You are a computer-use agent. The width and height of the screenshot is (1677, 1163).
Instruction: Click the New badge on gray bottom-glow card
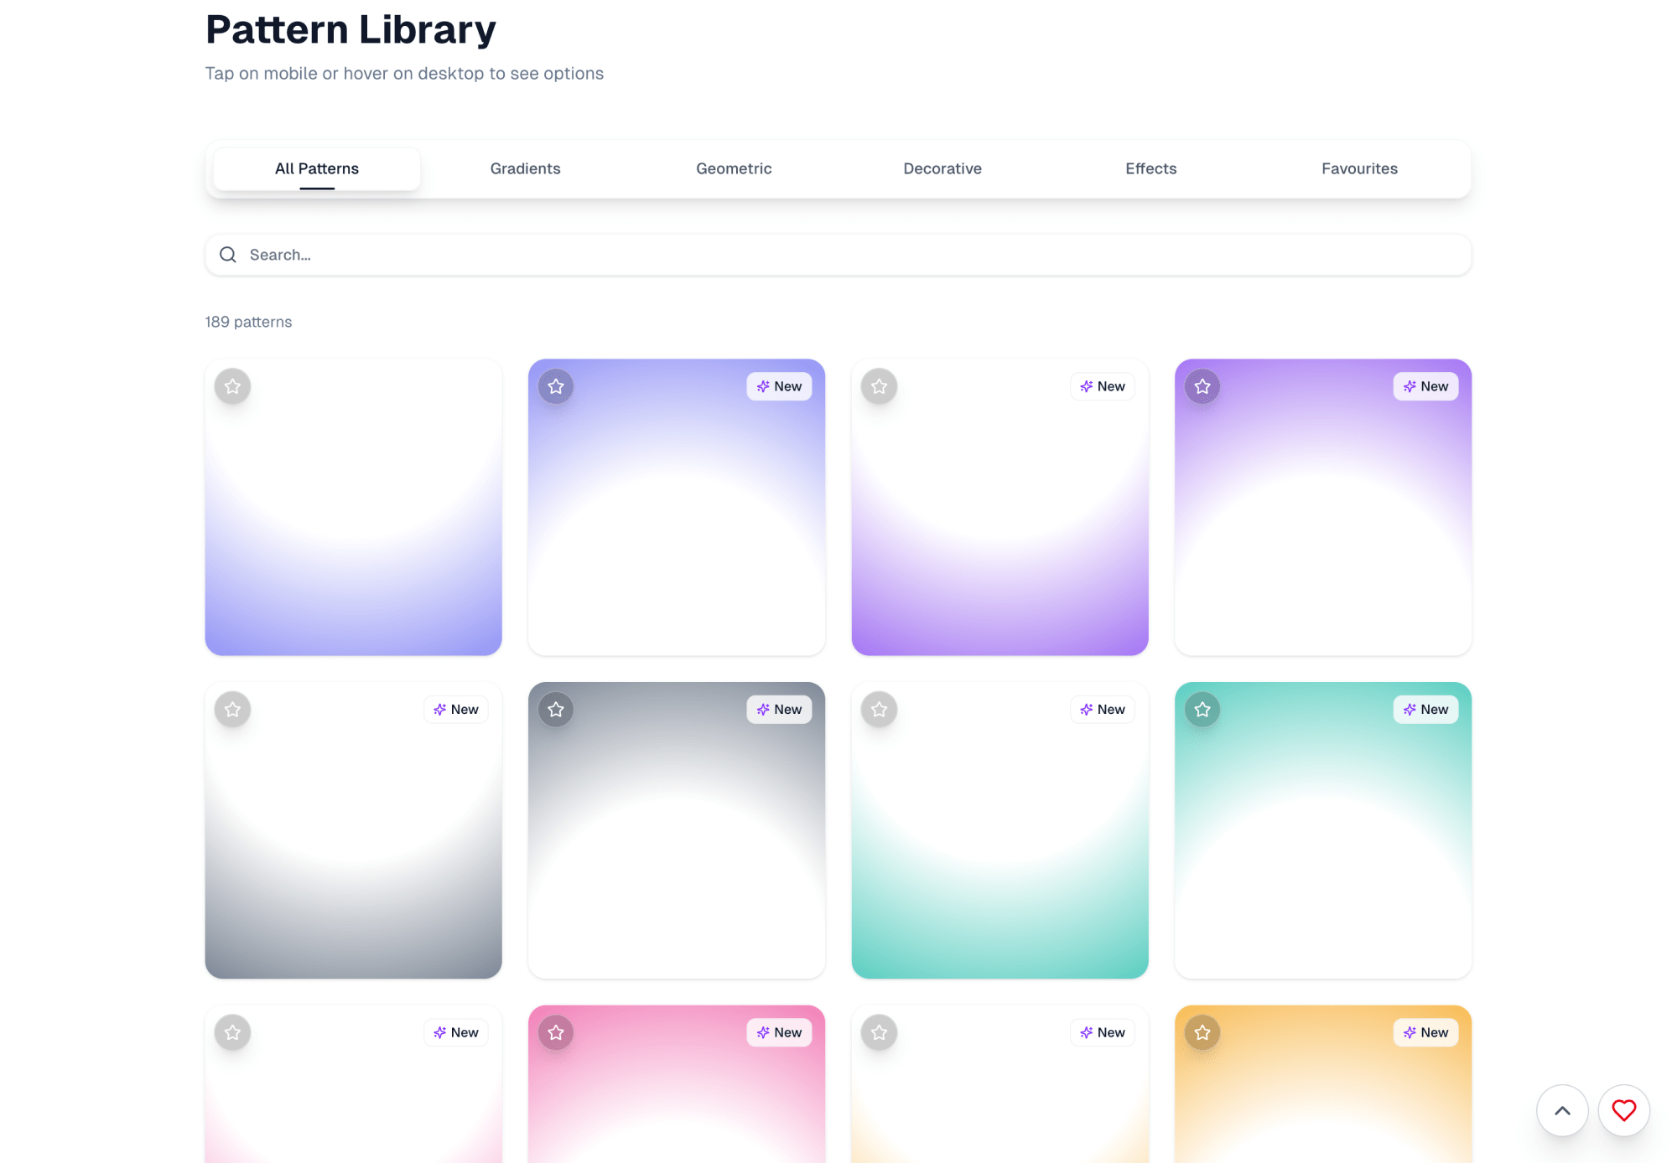(456, 710)
